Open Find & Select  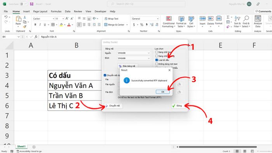click(x=246, y=22)
